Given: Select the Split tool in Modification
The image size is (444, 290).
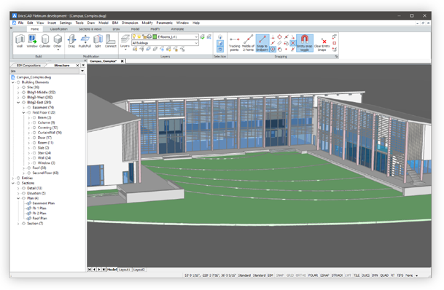Looking at the screenshot, I should (98, 41).
